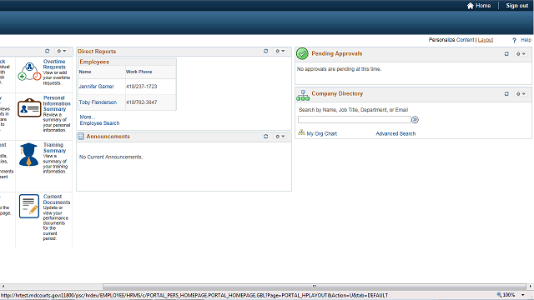Open Pending Approvals settings dropdown
The height and width of the screenshot is (300, 534).
(521, 53)
